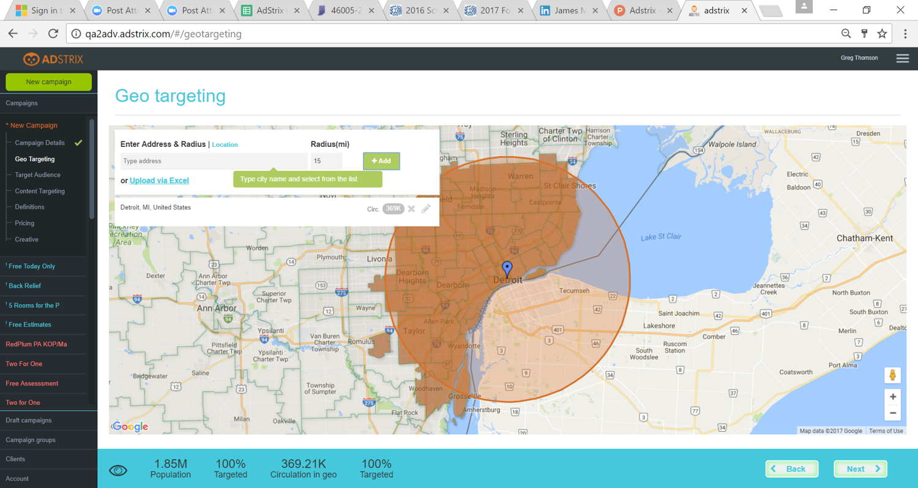Viewport: 918px width, 488px height.
Task: Open Free Assessment campaign
Action: click(x=32, y=383)
